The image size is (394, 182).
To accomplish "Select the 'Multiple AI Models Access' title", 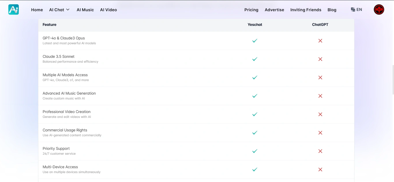I will 65,75.
